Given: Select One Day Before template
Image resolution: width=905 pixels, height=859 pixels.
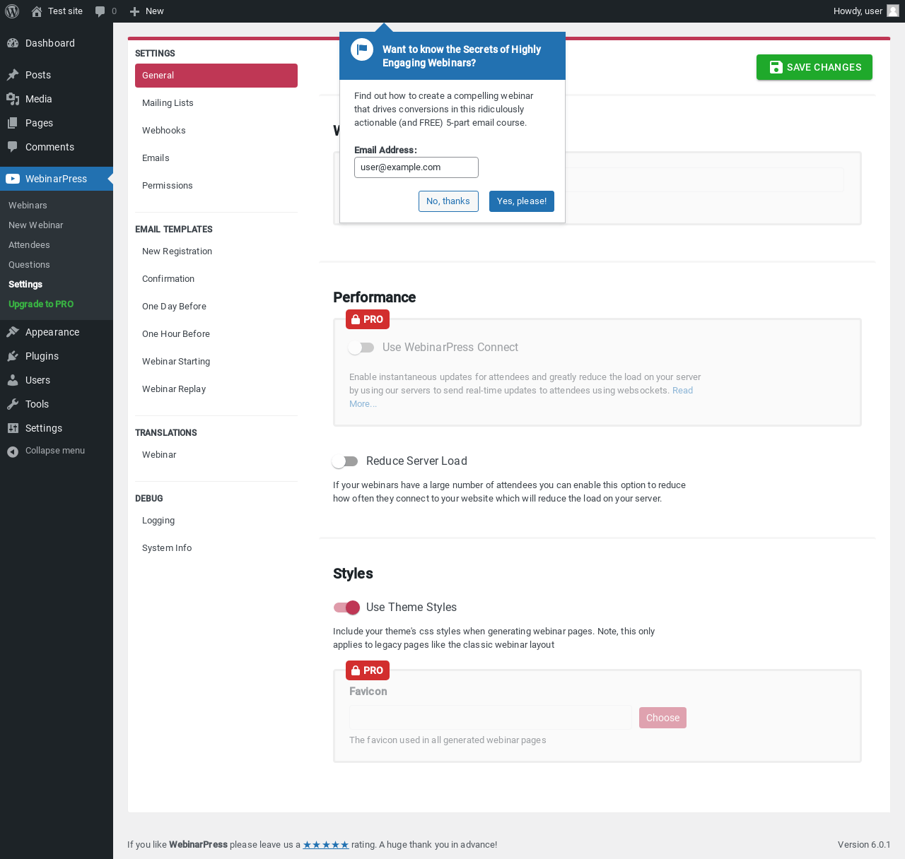Looking at the screenshot, I should coord(216,307).
